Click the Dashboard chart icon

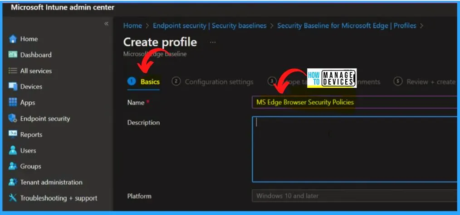pos(13,55)
